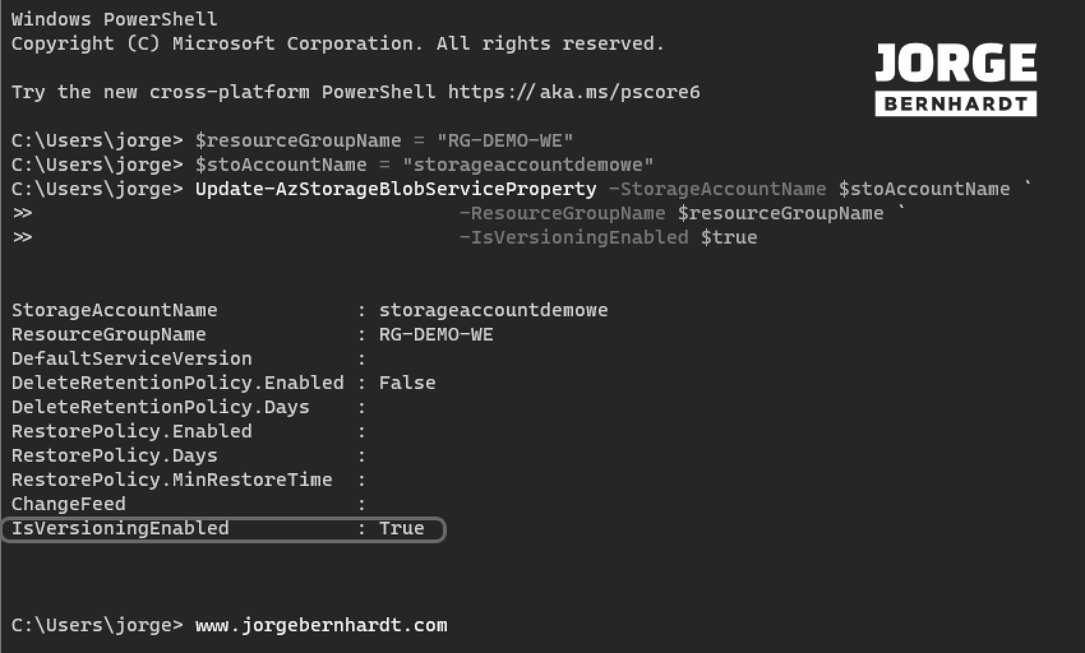Click the Windows PowerShell header text
This screenshot has width=1085, height=653.
tap(114, 19)
